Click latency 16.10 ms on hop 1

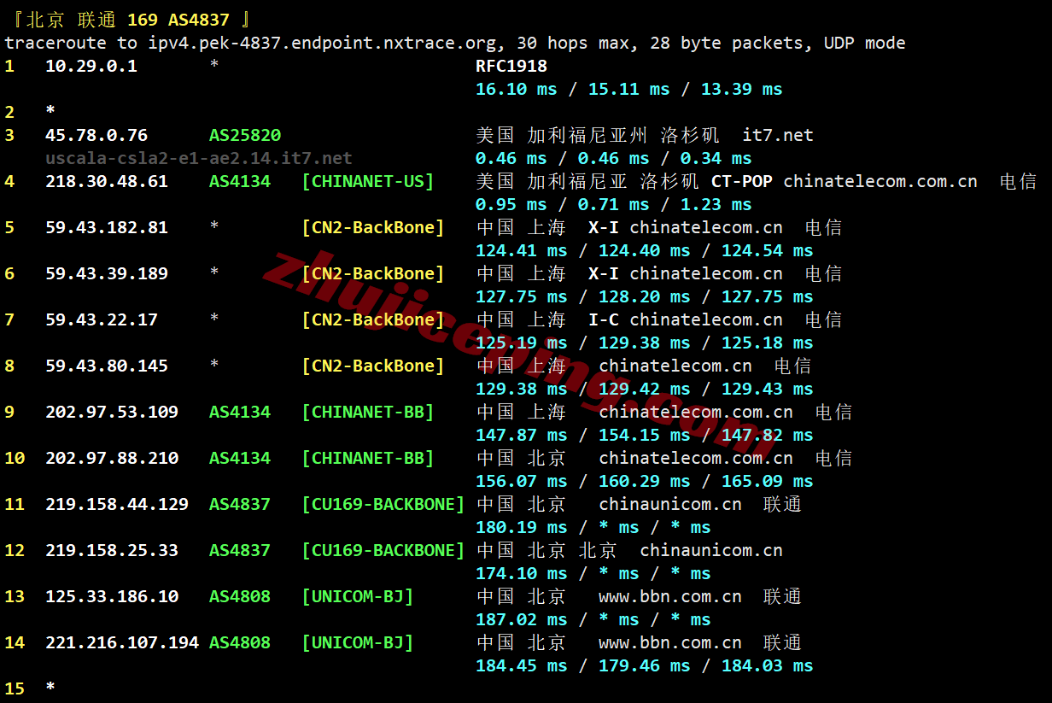tap(517, 89)
